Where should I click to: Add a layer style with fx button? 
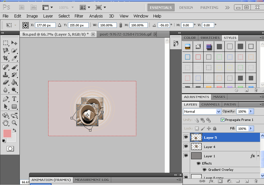(211, 181)
